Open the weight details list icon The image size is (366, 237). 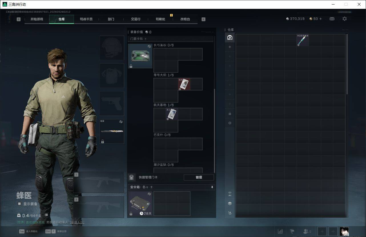46,215
